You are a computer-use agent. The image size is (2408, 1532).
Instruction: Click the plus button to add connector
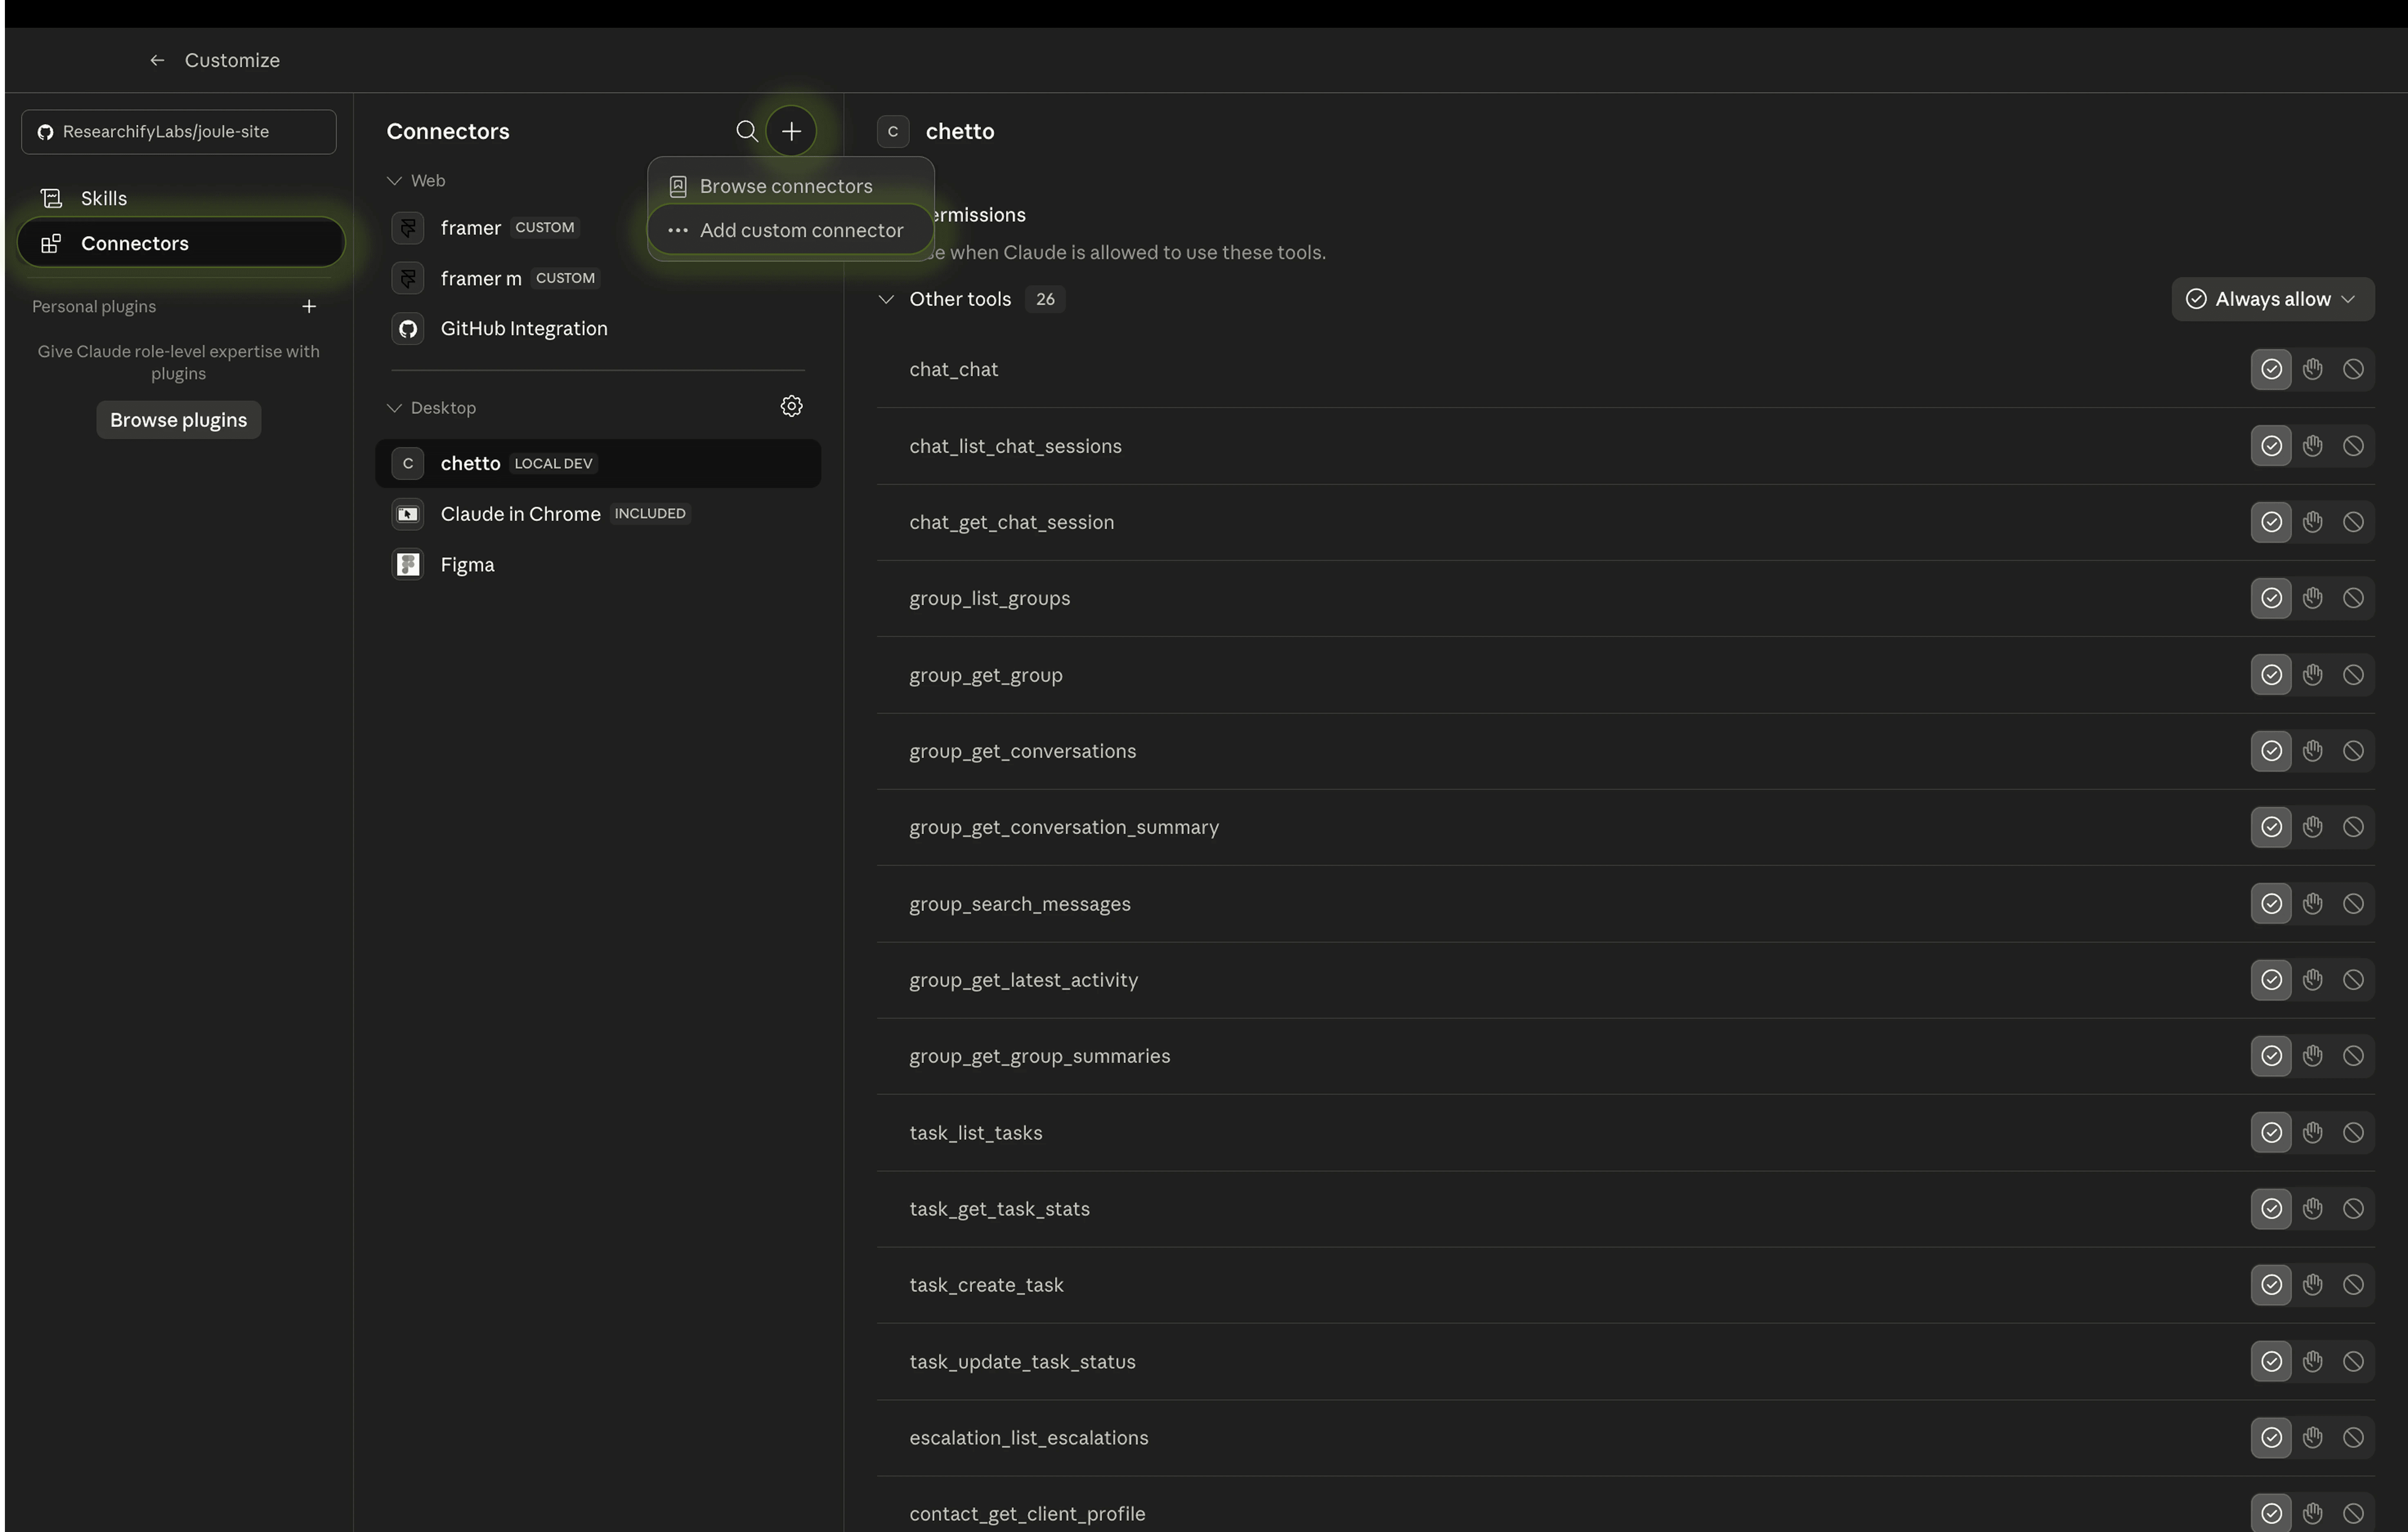(x=791, y=131)
